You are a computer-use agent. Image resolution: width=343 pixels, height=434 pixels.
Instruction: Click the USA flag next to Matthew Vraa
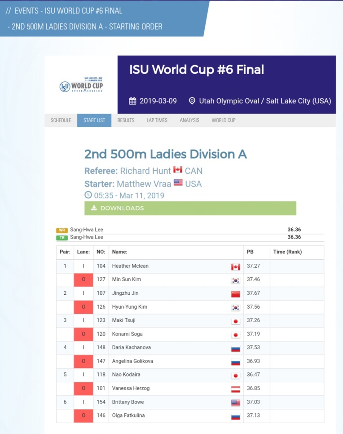(178, 182)
